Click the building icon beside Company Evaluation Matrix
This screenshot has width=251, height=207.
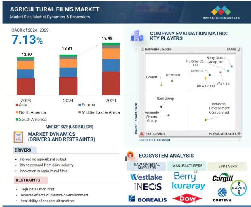[x=137, y=36]
